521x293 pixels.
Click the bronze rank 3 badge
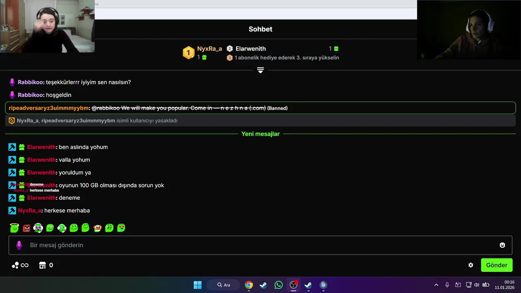pos(230,58)
